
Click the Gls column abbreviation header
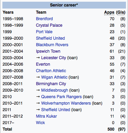click(x=121, y=12)
